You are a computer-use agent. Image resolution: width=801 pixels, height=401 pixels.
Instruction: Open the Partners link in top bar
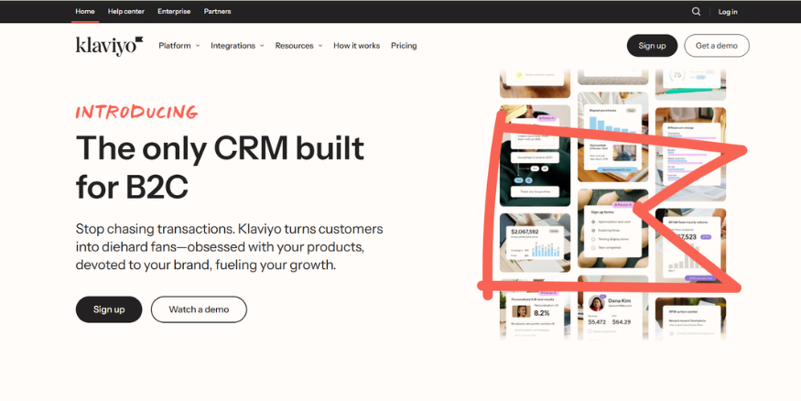217,12
